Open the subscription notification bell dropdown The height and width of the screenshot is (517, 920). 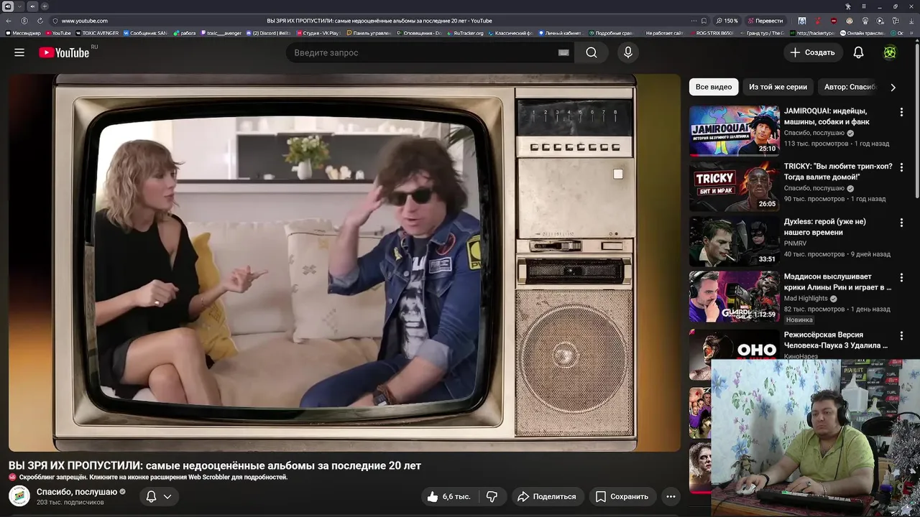coord(159,496)
